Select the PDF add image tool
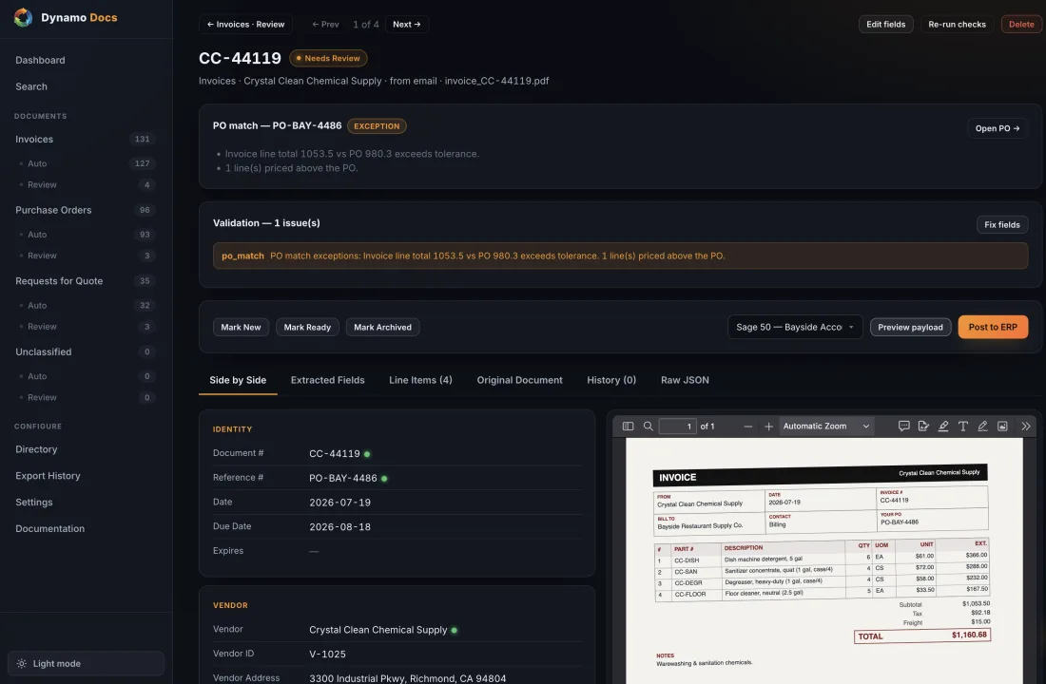This screenshot has width=1046, height=684. (x=1002, y=426)
